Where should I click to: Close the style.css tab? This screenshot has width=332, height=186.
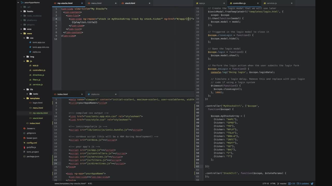pyautogui.click(x=116, y=94)
